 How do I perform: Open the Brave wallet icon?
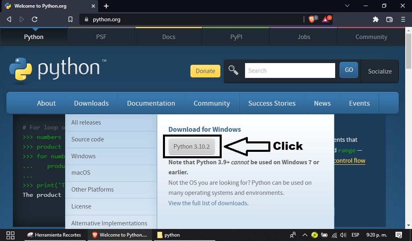[389, 19]
